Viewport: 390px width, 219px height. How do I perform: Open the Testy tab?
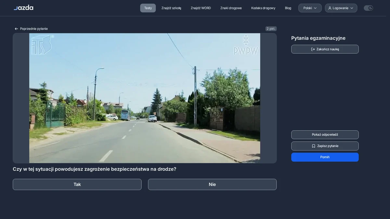pos(148,8)
